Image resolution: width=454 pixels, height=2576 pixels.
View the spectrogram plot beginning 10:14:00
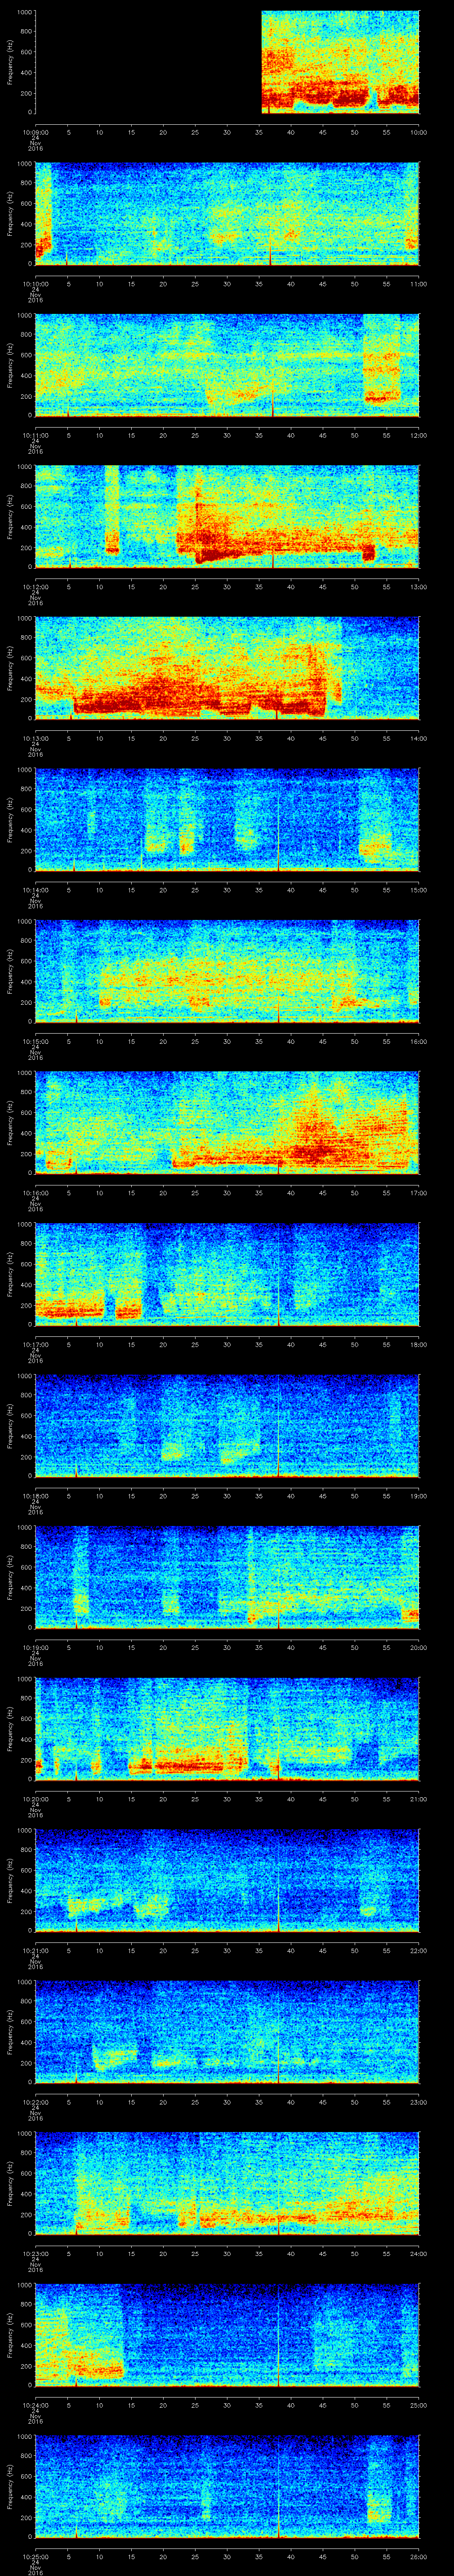pos(227,819)
